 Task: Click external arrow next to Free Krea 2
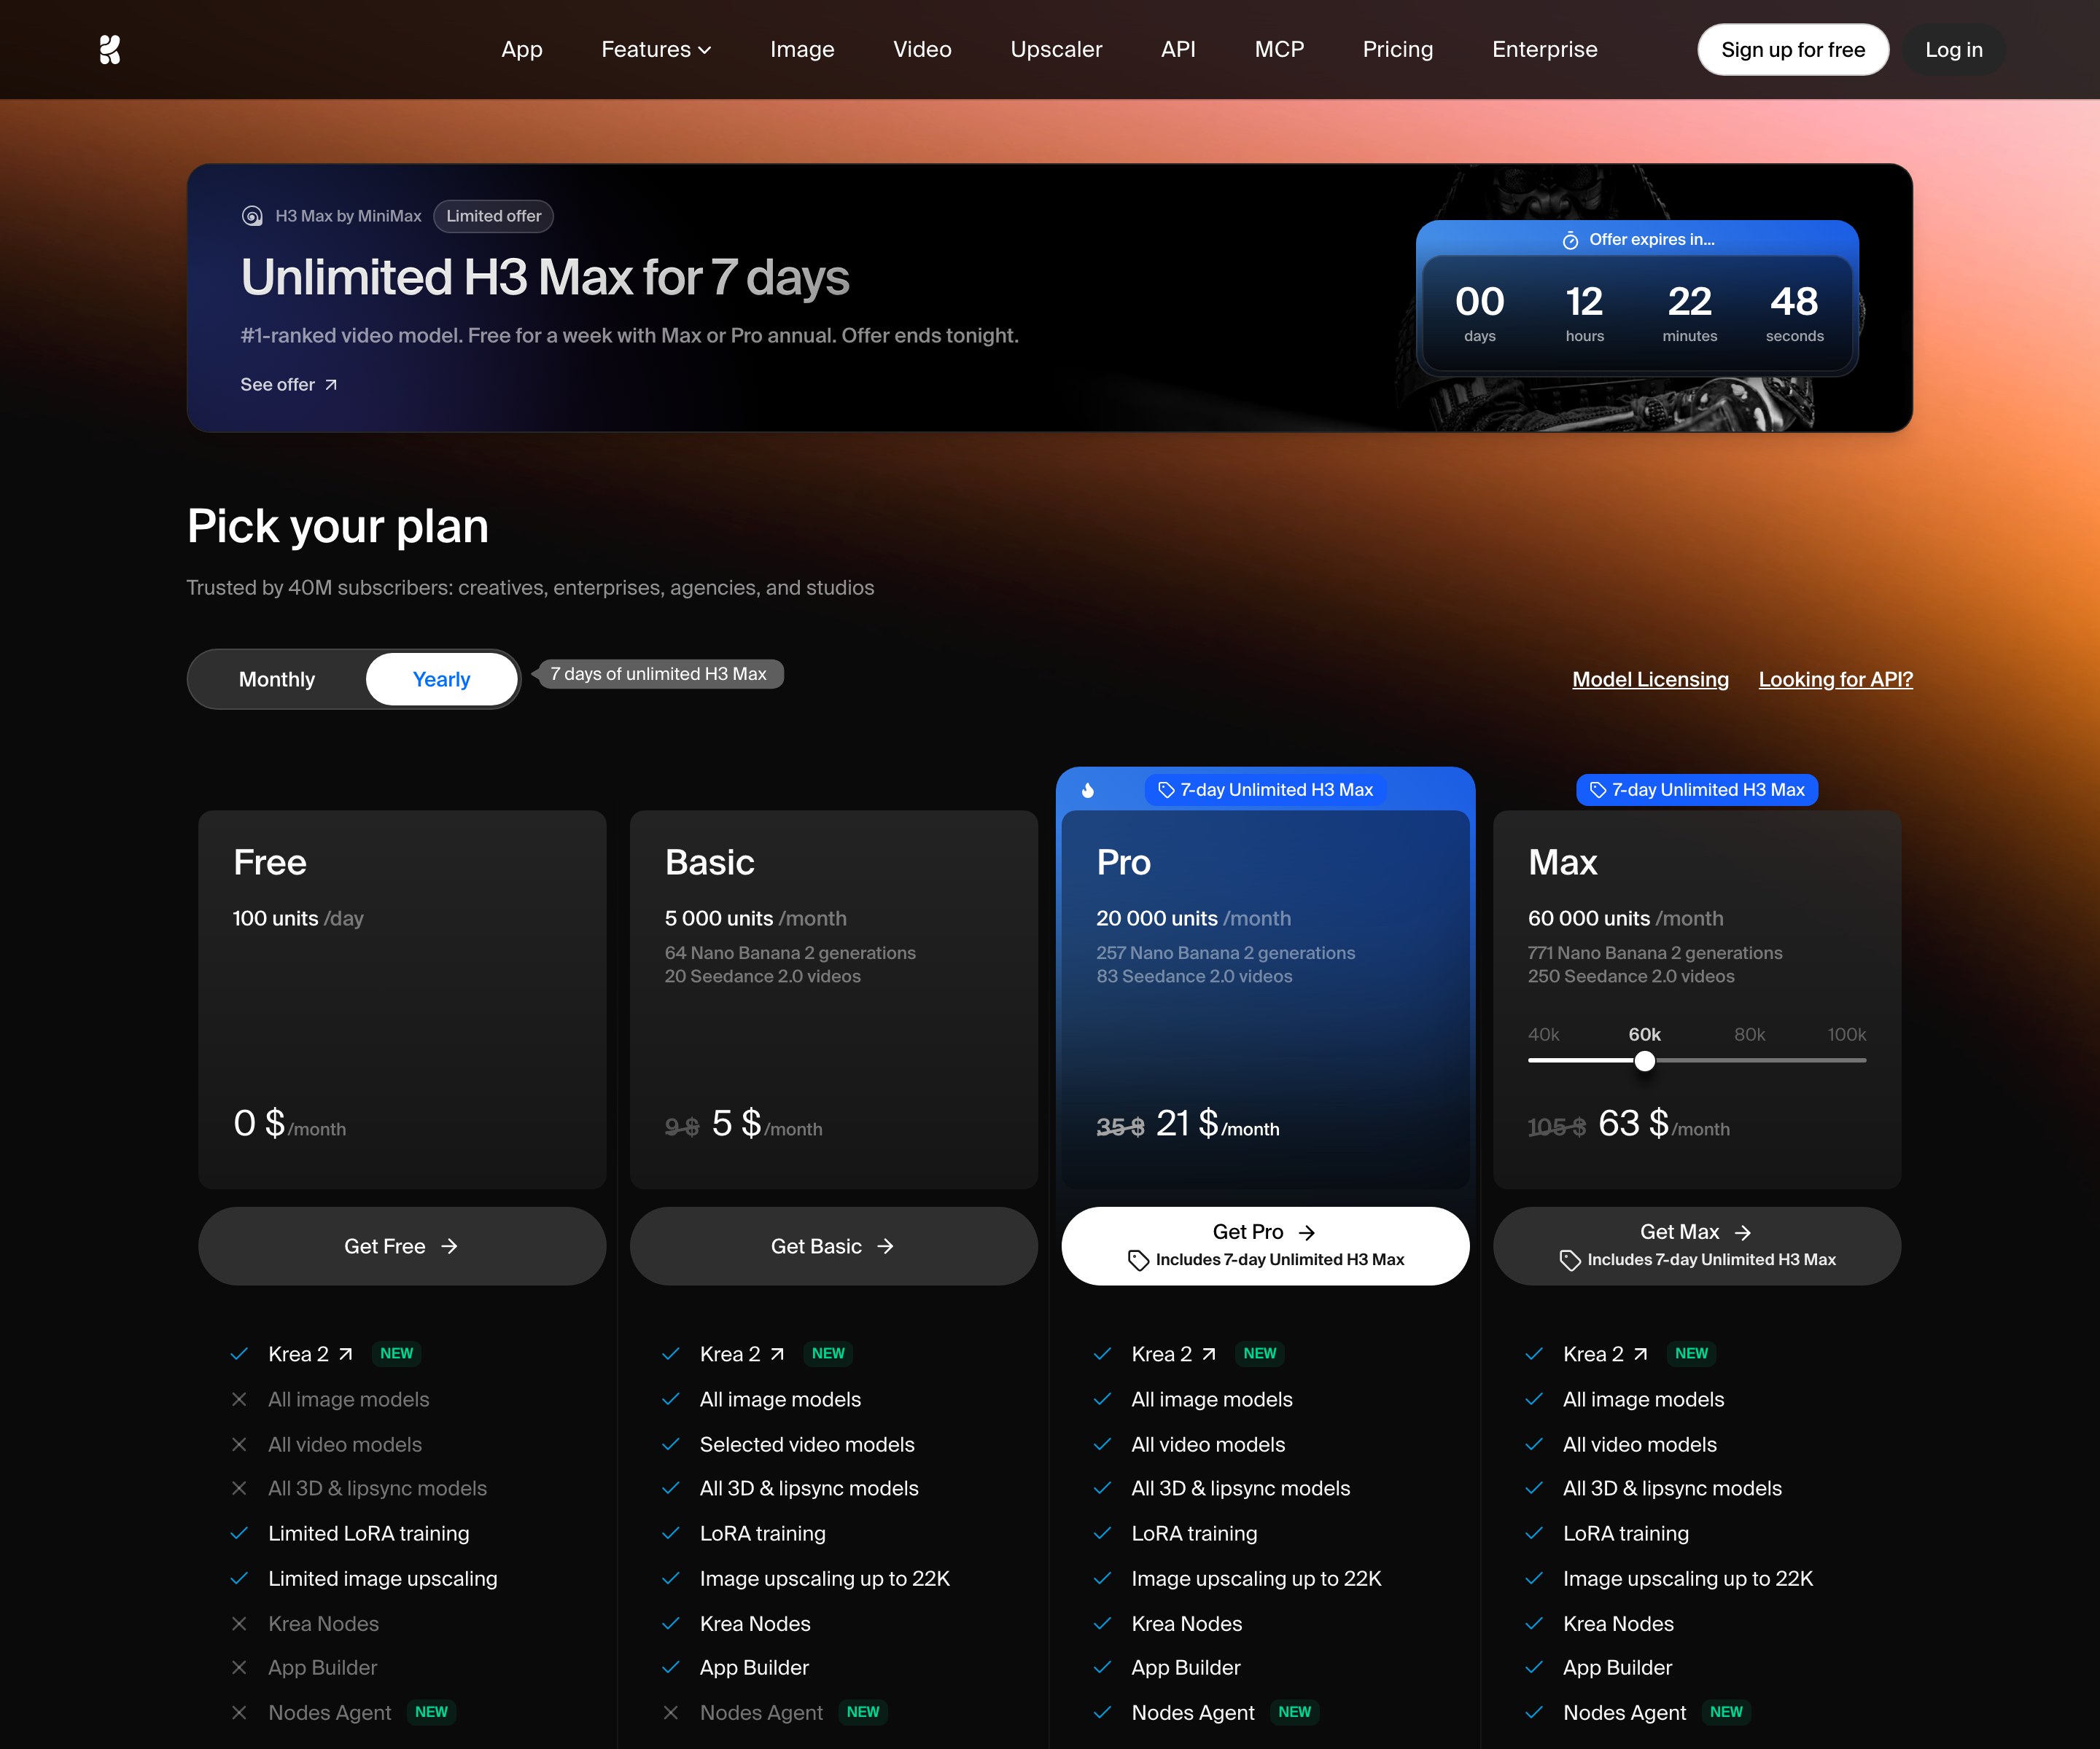click(345, 1354)
